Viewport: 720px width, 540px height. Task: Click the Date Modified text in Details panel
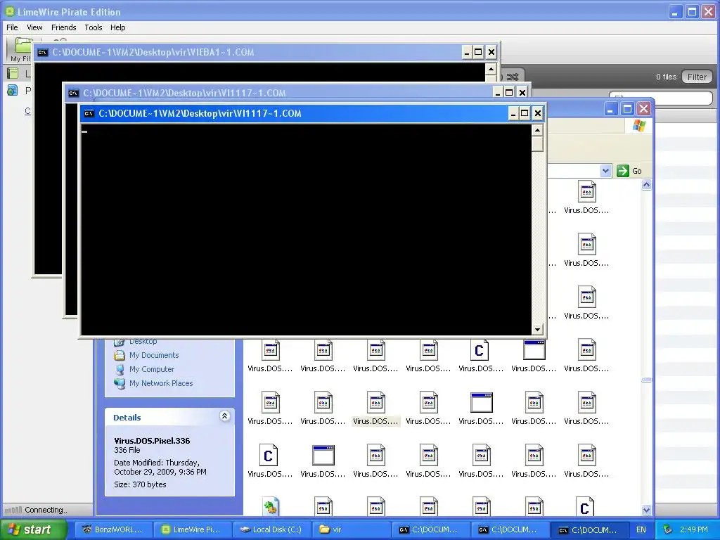tap(160, 467)
